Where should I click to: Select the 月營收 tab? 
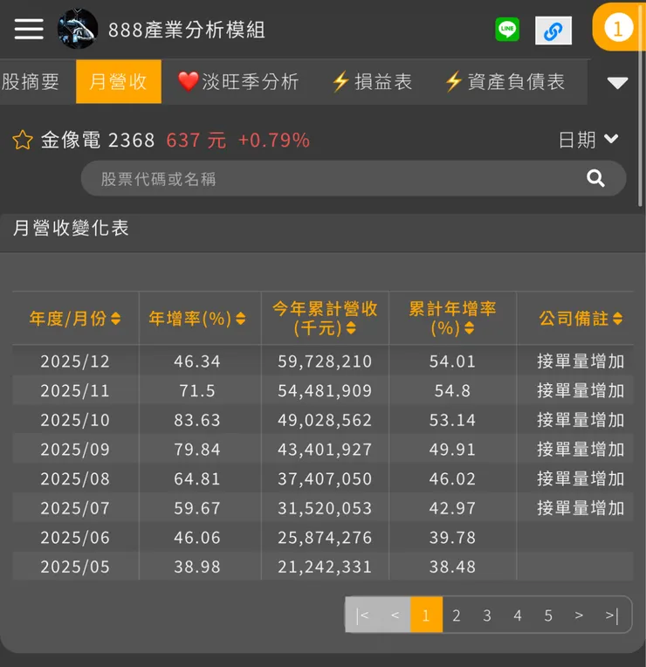pos(118,82)
